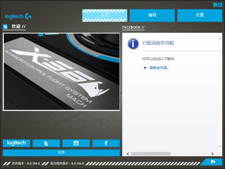Open the Twitter link button
This screenshot has width=225, height=169.
(46, 143)
